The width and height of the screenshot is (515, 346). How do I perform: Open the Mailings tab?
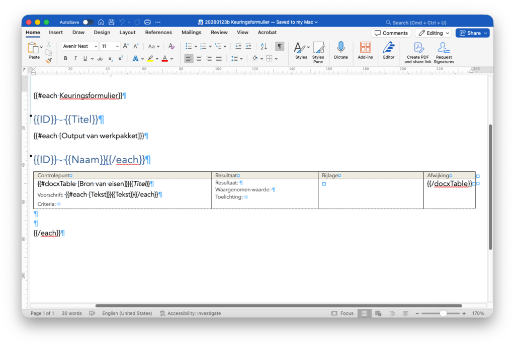pyautogui.click(x=191, y=33)
